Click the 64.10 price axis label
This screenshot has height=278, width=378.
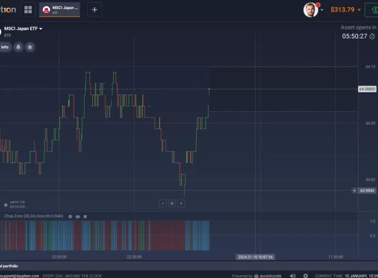tap(370, 67)
